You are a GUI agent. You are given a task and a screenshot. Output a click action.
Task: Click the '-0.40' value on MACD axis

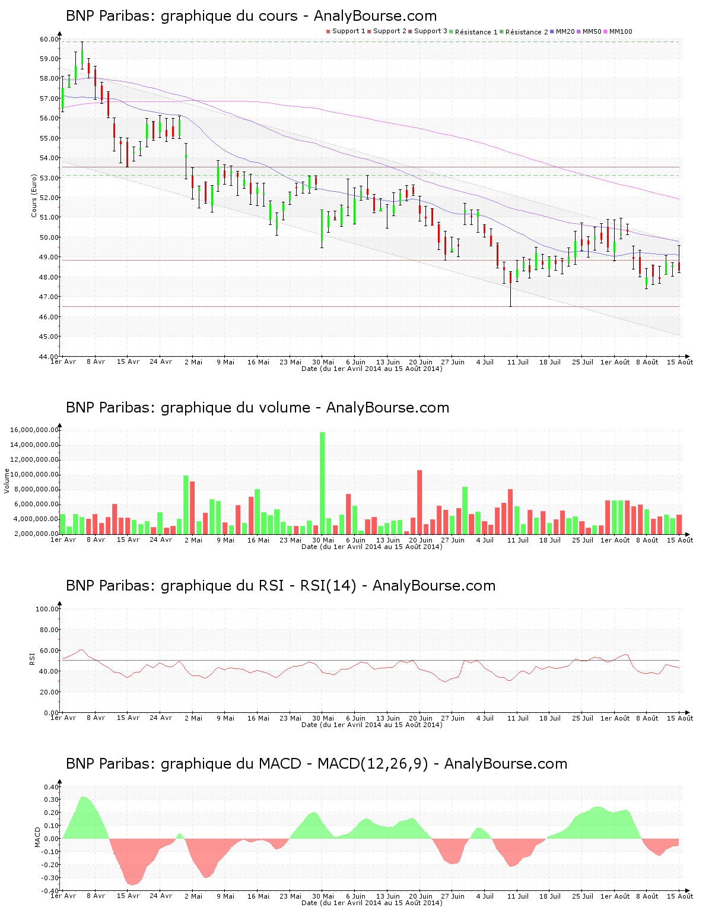pyautogui.click(x=50, y=890)
